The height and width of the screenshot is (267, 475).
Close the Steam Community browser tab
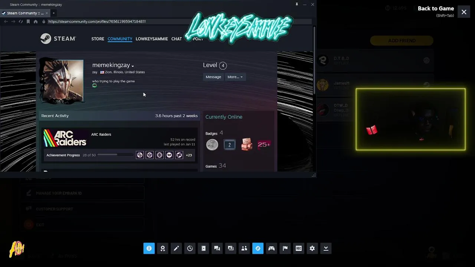(47, 13)
